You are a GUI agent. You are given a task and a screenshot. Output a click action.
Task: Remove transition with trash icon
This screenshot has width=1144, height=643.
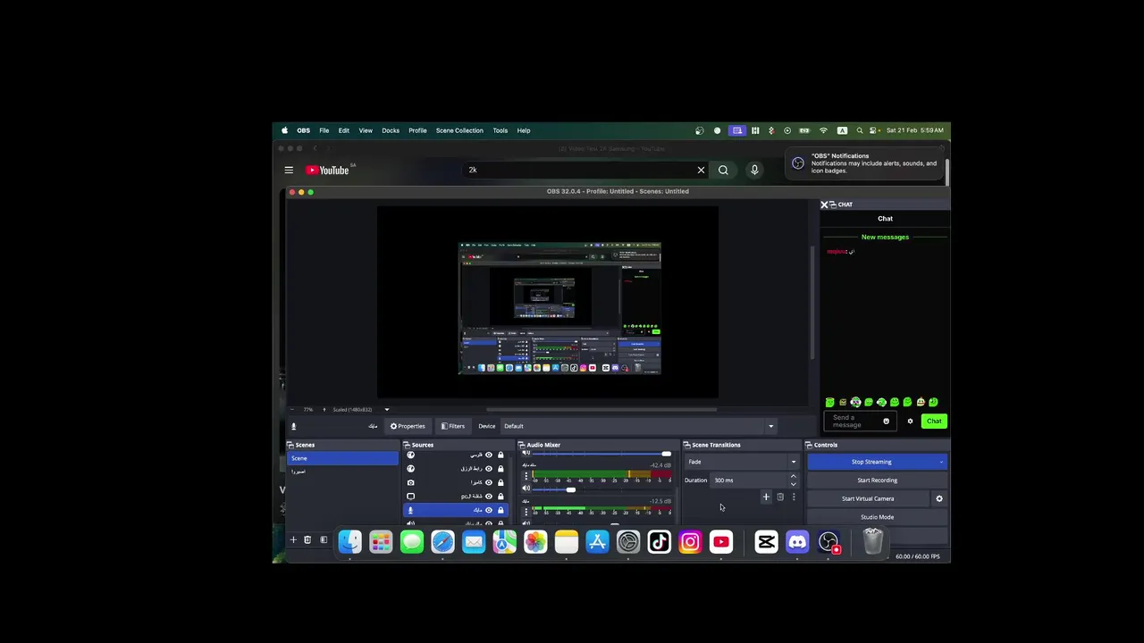pyautogui.click(x=780, y=497)
